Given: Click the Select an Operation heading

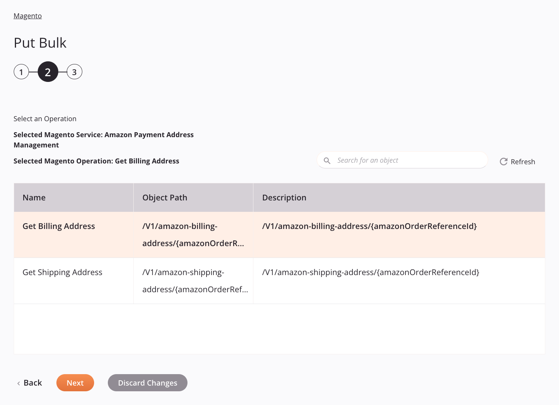Looking at the screenshot, I should coord(45,119).
